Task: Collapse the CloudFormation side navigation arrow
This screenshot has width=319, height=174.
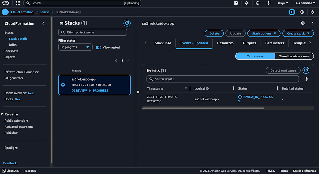Action: pos(43,23)
